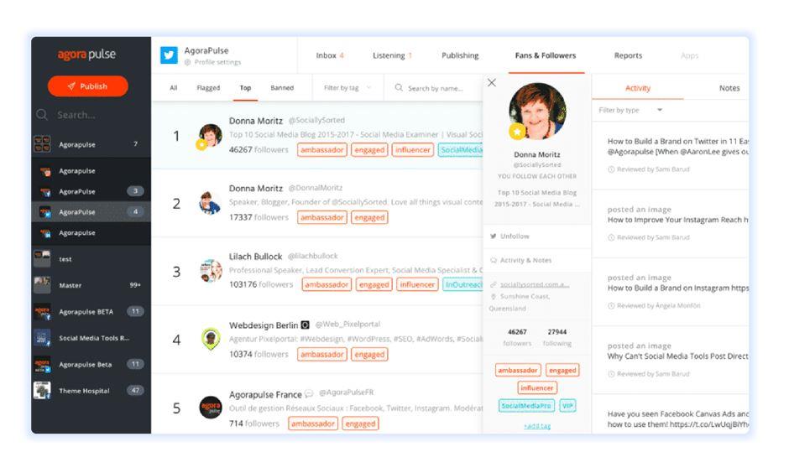Click the engaged tag on Donna Moritz row 2
The image size is (789, 473).
click(x=369, y=218)
